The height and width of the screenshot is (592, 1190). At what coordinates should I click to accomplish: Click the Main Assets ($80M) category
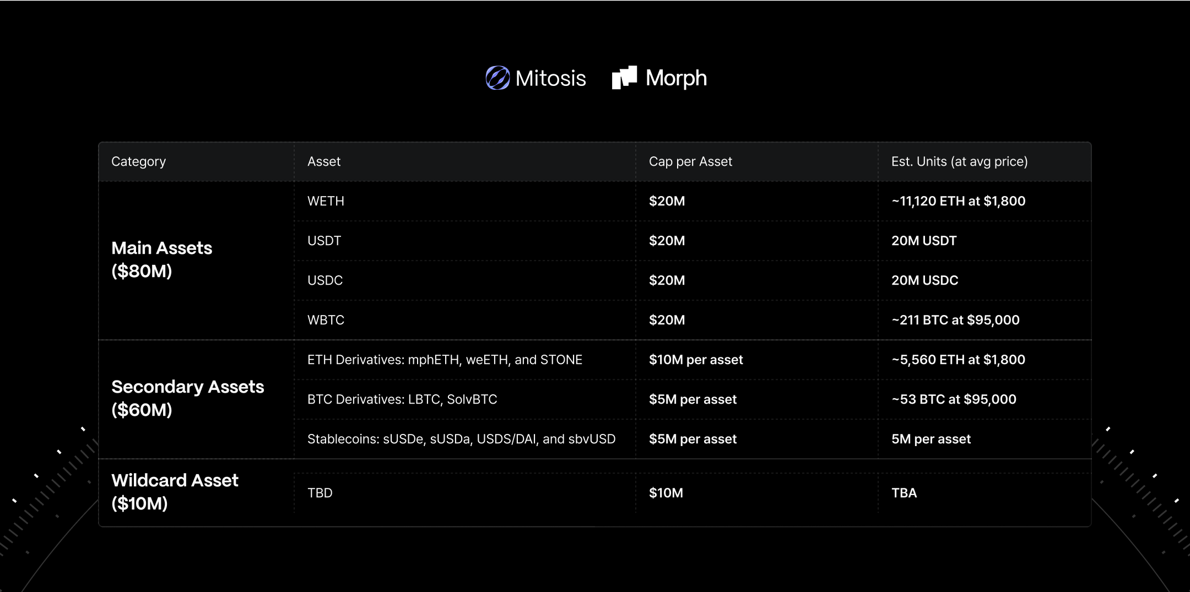161,259
